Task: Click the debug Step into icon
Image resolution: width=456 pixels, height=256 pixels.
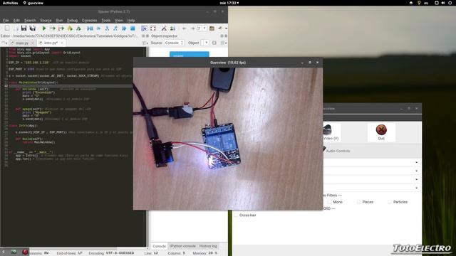Action: (107, 28)
